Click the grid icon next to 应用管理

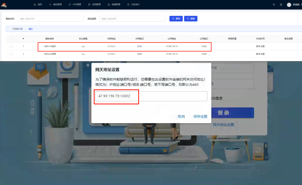[89, 4]
